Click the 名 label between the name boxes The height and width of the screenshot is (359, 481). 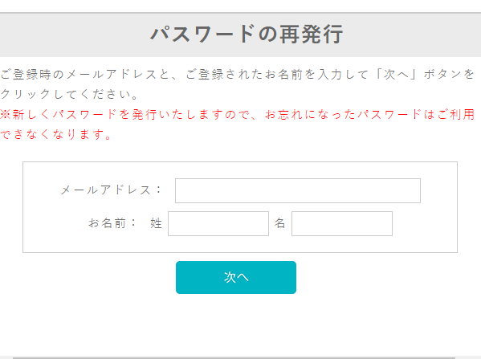(x=279, y=223)
